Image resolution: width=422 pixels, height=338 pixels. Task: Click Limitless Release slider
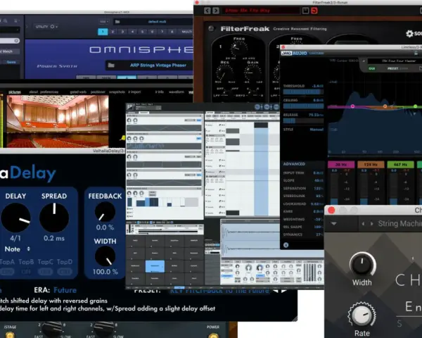coord(303,120)
